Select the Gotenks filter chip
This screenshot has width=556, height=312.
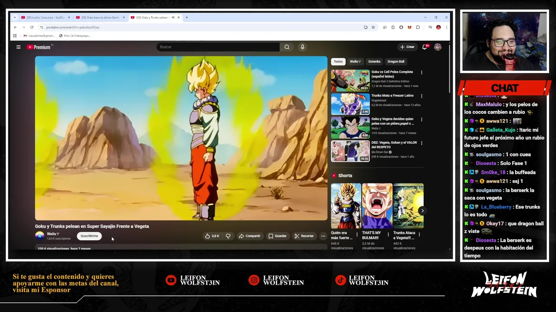(x=374, y=62)
